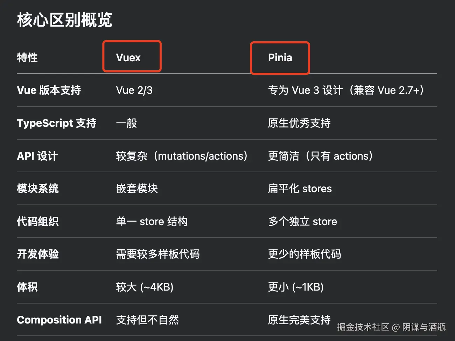Screen dimensions: 455x341
Task: Click the Composition API row label
Action: click(x=59, y=320)
